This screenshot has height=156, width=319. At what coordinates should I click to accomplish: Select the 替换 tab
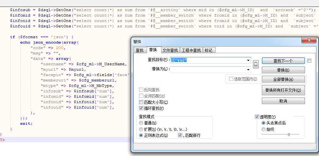[x=153, y=50]
